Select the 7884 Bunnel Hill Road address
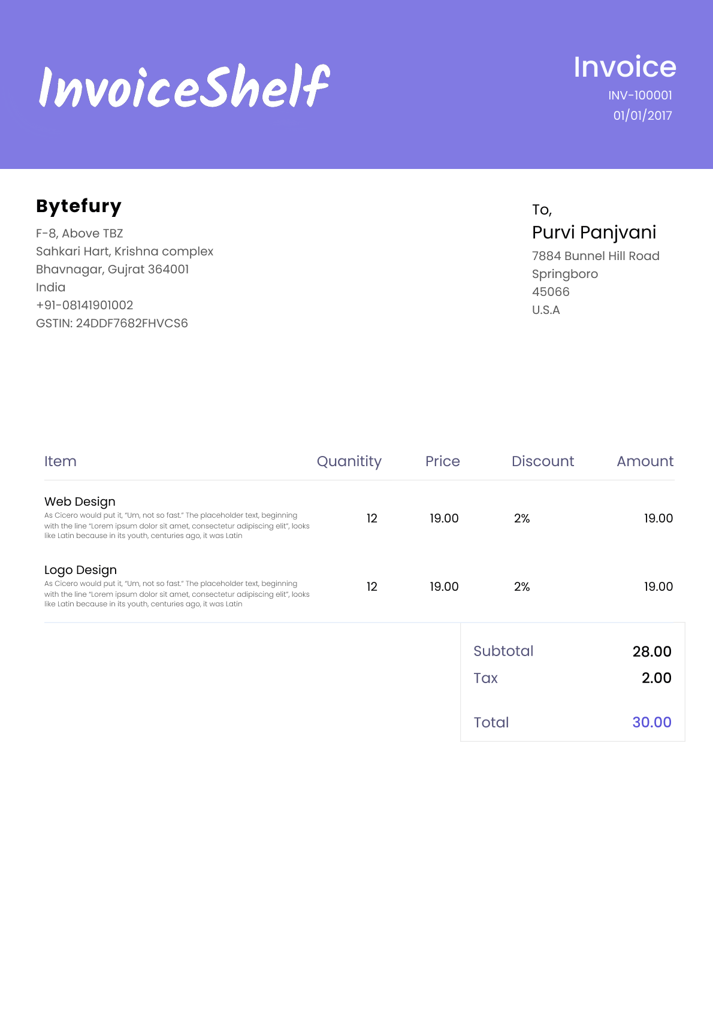713x1009 pixels. [596, 256]
